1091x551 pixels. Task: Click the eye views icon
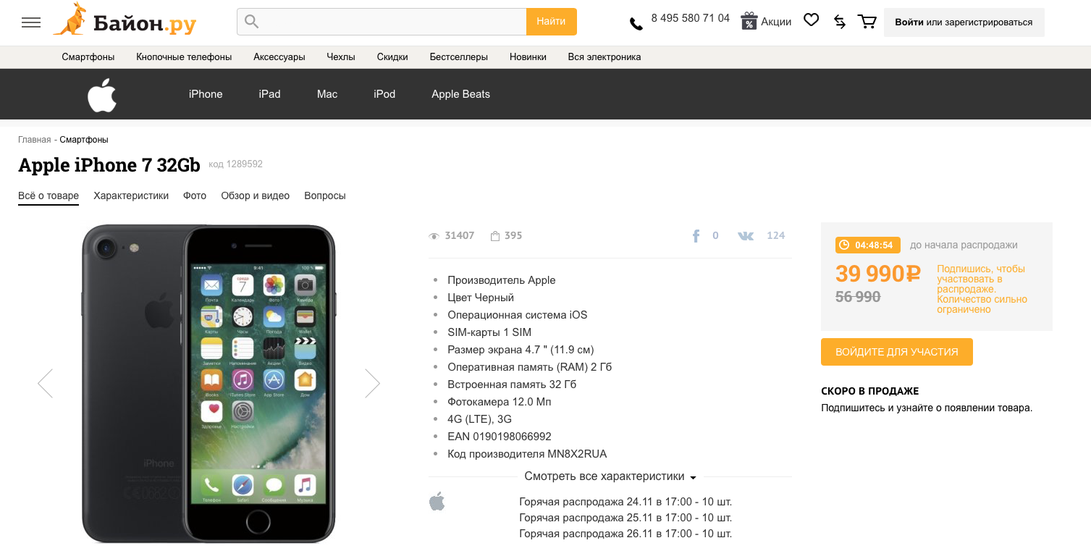[x=434, y=236]
